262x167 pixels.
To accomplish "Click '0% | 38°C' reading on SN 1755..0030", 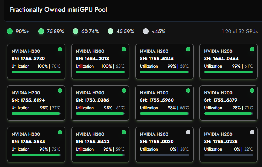I will pos(179,149).
